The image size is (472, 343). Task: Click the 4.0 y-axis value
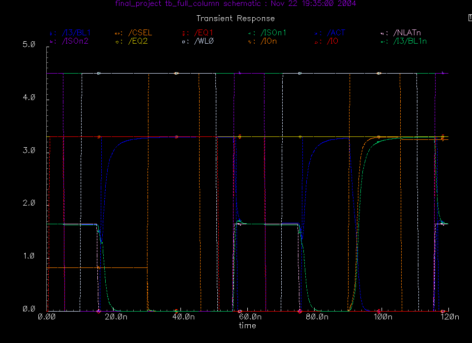(29, 97)
